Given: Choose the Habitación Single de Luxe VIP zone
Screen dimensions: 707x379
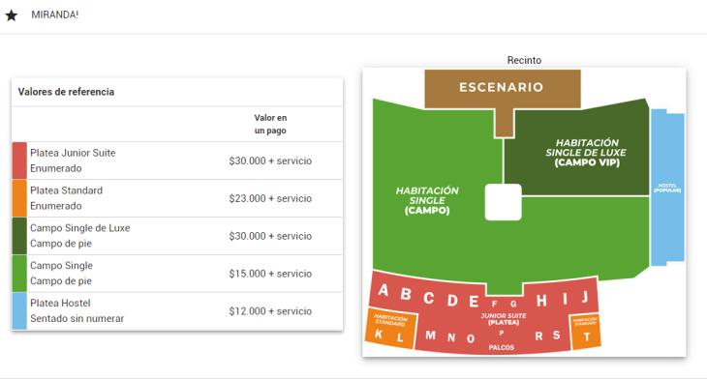Looking at the screenshot, I should [586, 153].
